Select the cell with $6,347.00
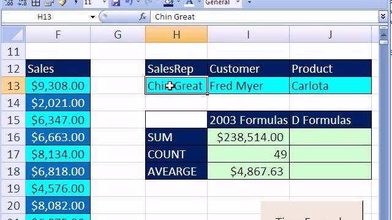 click(58, 120)
